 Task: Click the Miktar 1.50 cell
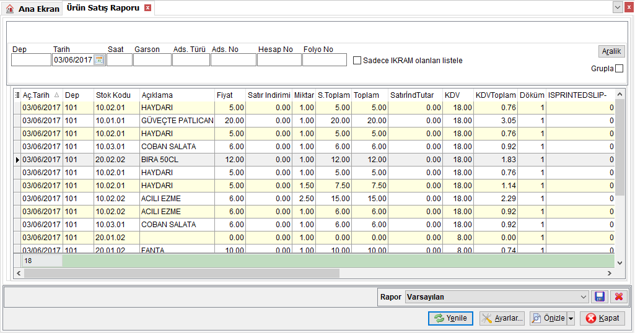[304, 186]
